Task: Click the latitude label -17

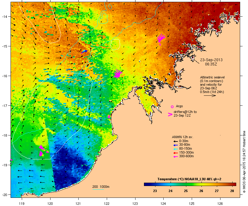Action: click(x=4, y=106)
